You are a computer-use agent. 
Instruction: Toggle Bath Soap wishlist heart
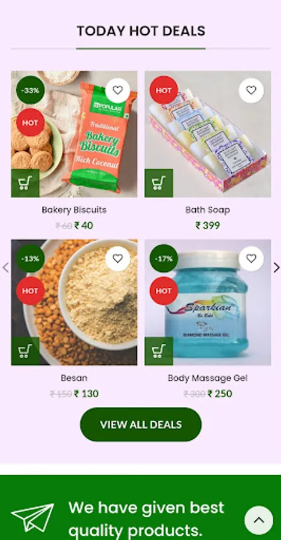tap(251, 91)
